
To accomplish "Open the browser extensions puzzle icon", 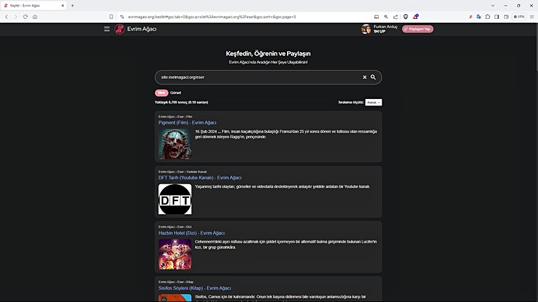I will tap(488, 16).
